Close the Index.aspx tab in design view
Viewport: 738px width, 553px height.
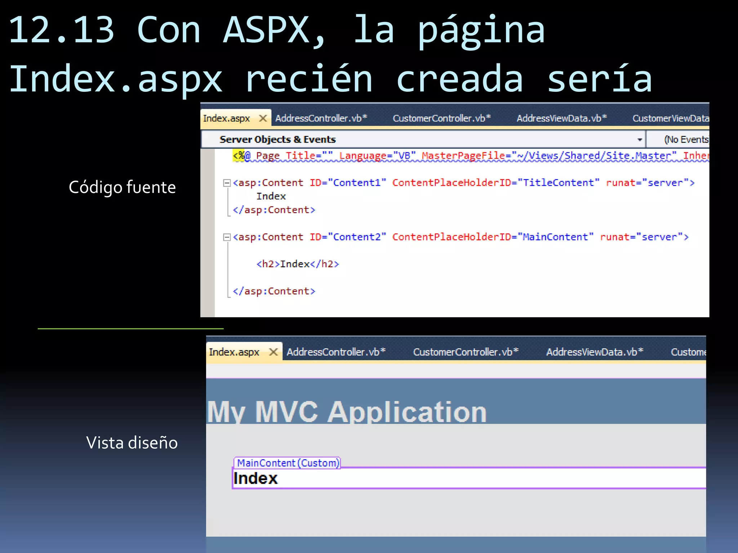[x=274, y=352]
